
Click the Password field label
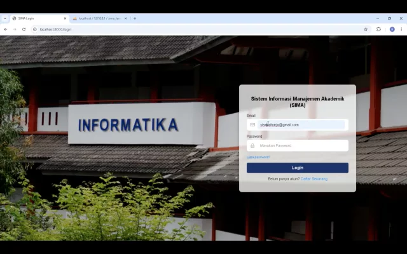(x=254, y=137)
